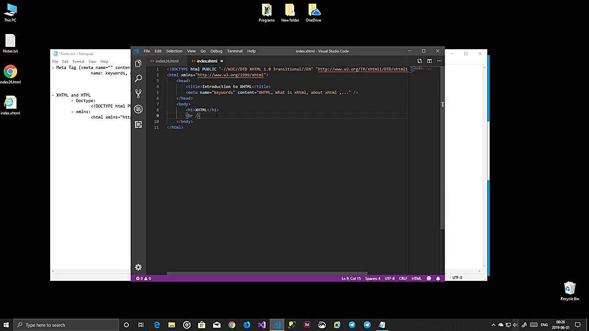Open the notifications bell in the status bar
The width and height of the screenshot is (589, 331).
438,278
